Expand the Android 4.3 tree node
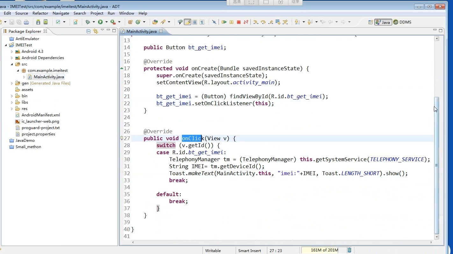The image size is (453, 254). click(12, 51)
